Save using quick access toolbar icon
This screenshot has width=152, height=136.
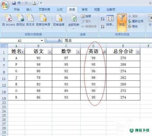(x=14, y=3)
